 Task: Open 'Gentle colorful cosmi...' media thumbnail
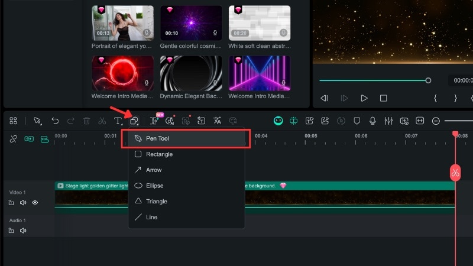point(191,23)
